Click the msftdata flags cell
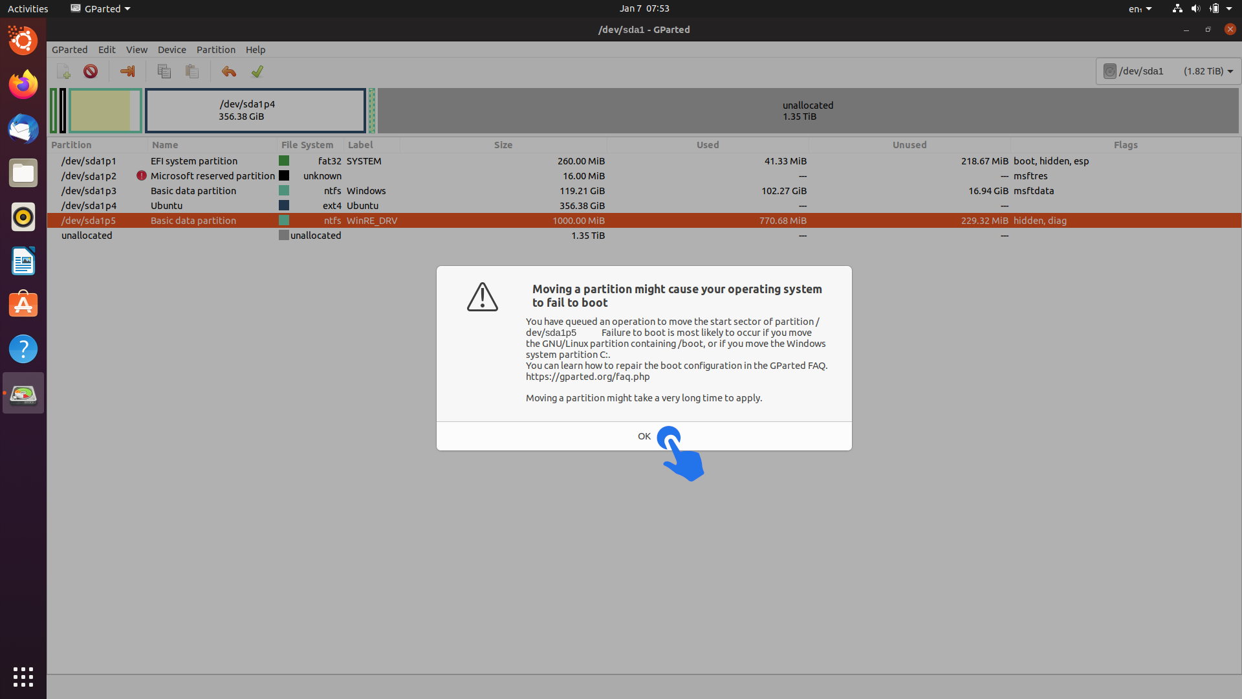Image resolution: width=1242 pixels, height=699 pixels. click(x=1034, y=191)
